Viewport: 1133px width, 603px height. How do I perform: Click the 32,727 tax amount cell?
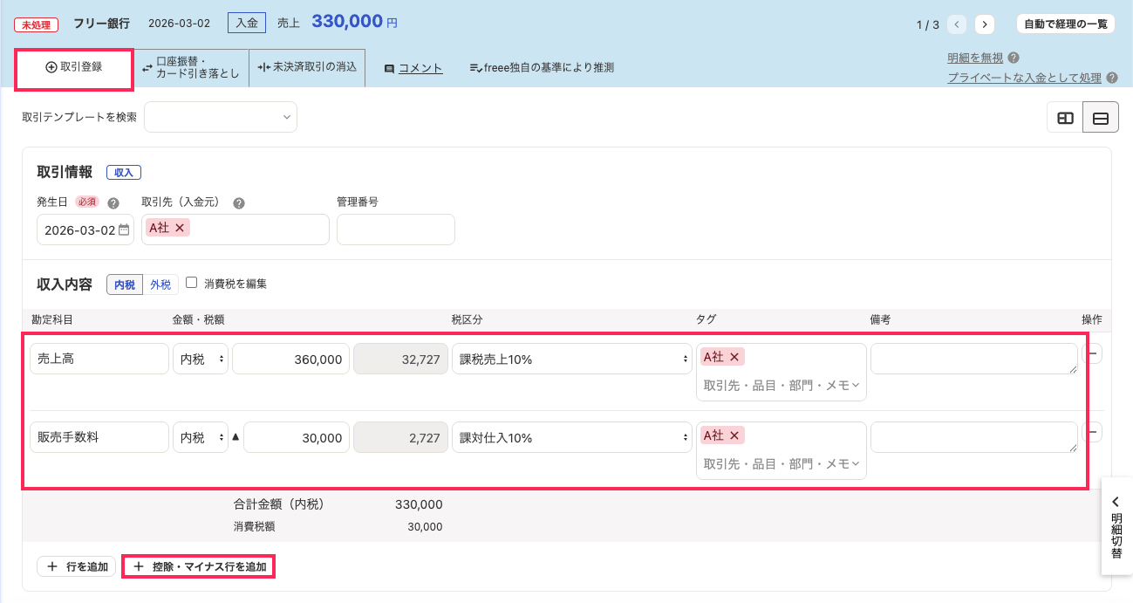[x=400, y=359]
